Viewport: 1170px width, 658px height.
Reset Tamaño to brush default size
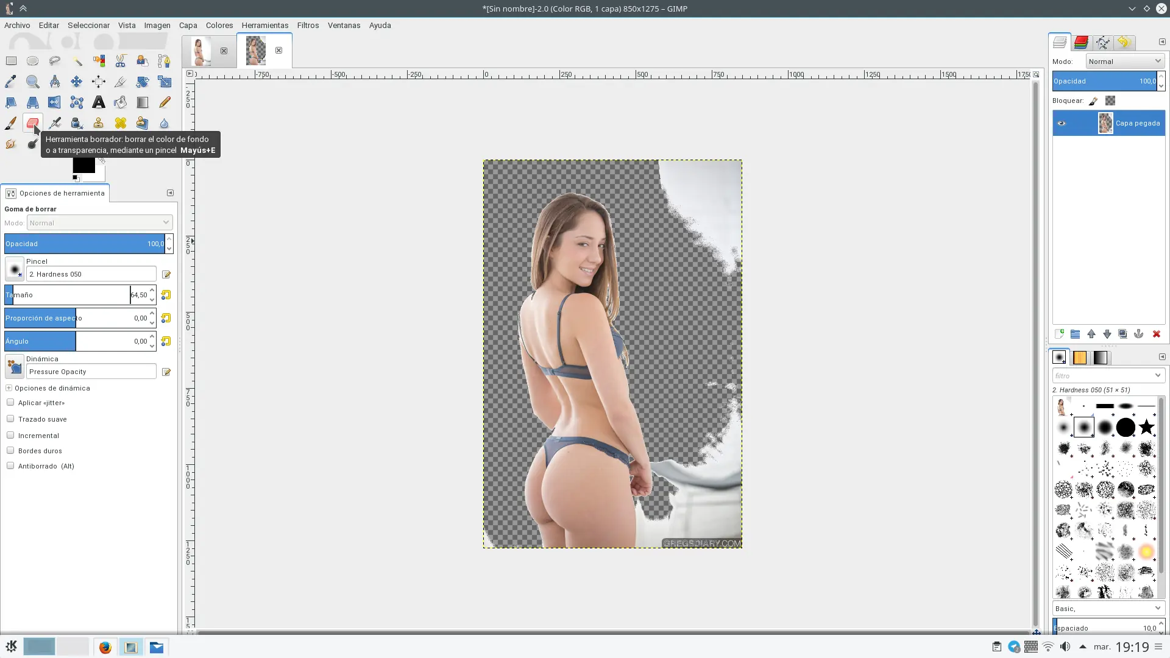click(x=166, y=295)
